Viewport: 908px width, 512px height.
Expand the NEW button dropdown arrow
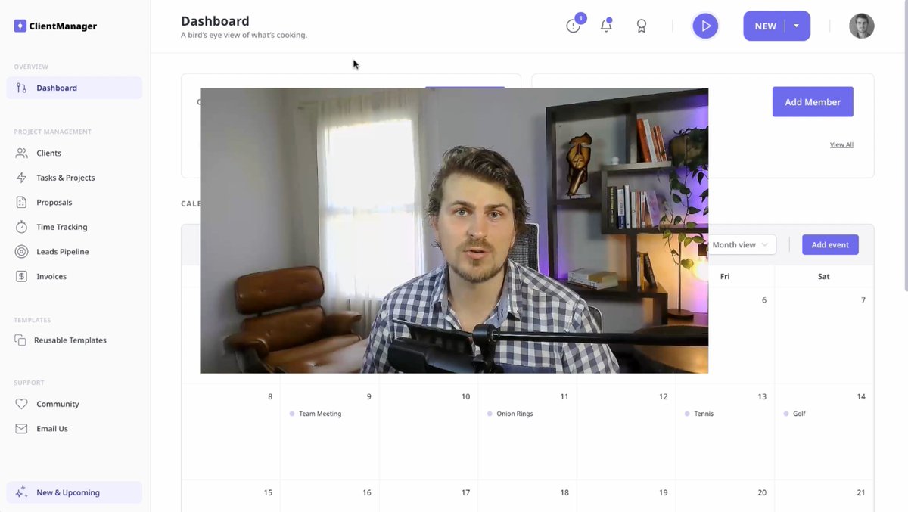point(795,25)
